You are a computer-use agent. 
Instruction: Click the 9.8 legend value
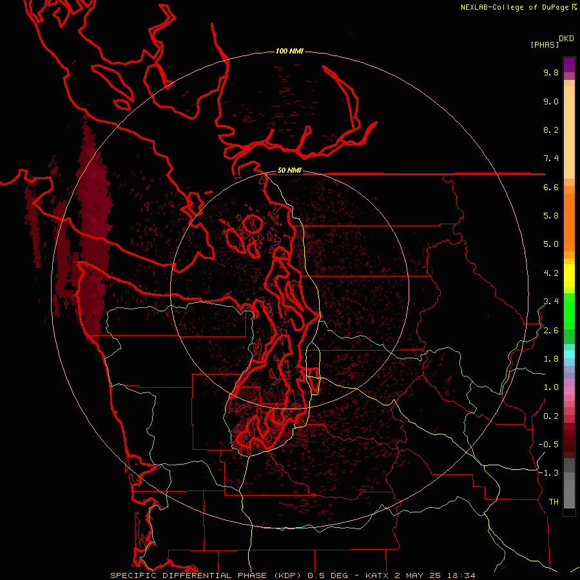pos(551,72)
